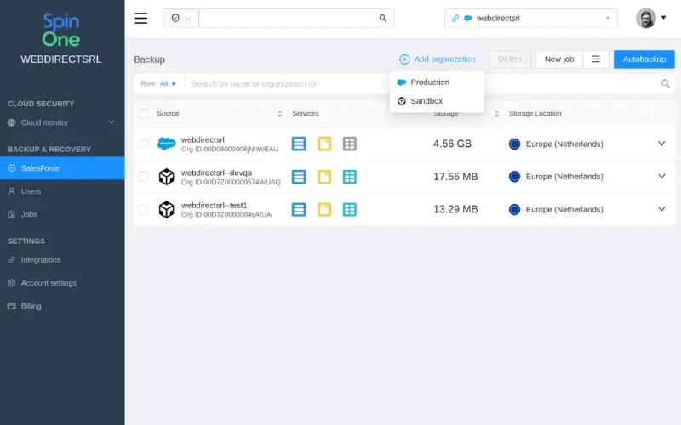Click the EU flag in webdirectsrl row

click(x=514, y=144)
